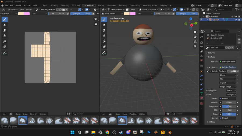242x136 pixels.
Task: Select the Smear tool in 3D viewport
Action: 104,30
